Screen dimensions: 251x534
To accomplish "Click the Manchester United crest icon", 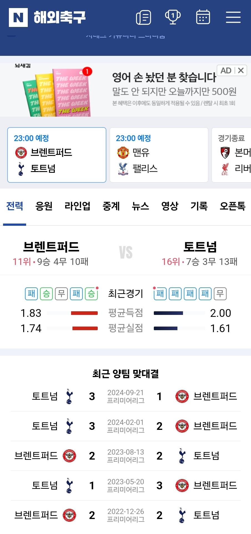I will point(123,152).
